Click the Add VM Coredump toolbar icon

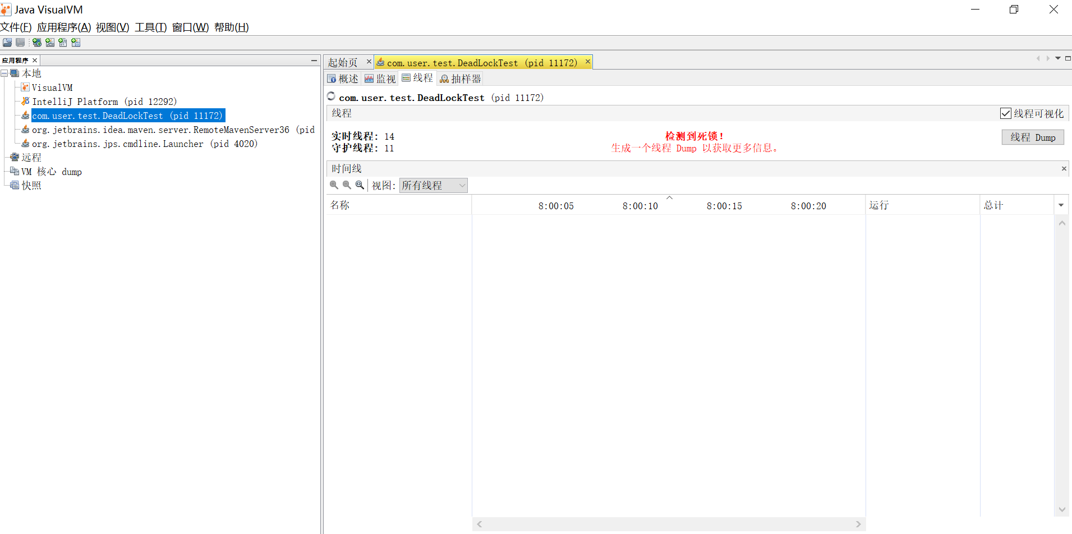pos(63,43)
